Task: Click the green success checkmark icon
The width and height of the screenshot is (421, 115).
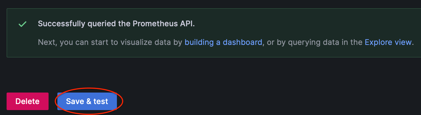Action: click(22, 24)
